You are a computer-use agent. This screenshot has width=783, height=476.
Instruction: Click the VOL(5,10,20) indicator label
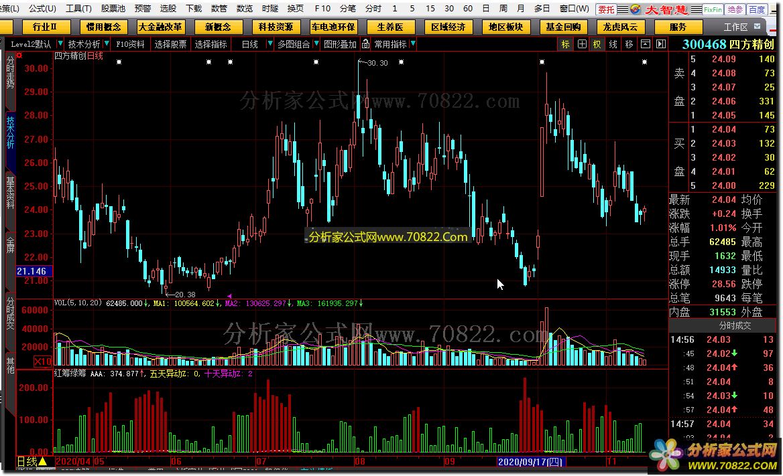point(77,303)
